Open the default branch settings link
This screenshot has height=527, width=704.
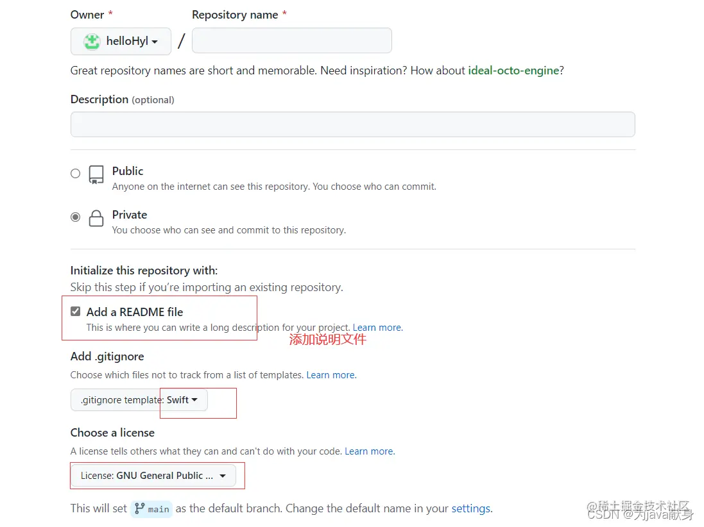470,508
